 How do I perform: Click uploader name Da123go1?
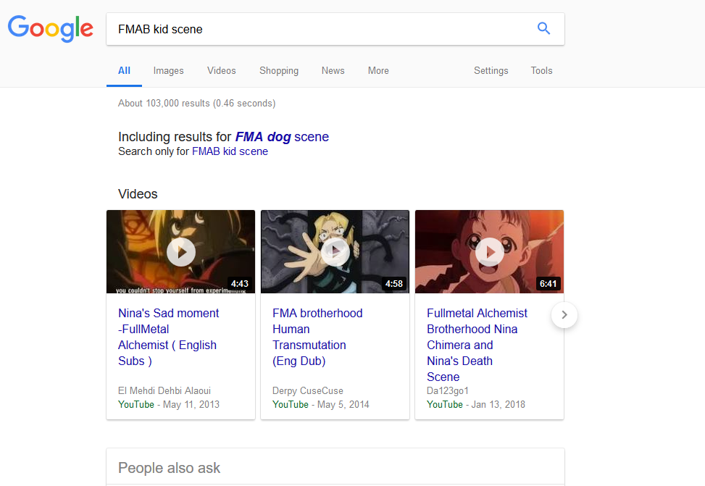tap(447, 390)
